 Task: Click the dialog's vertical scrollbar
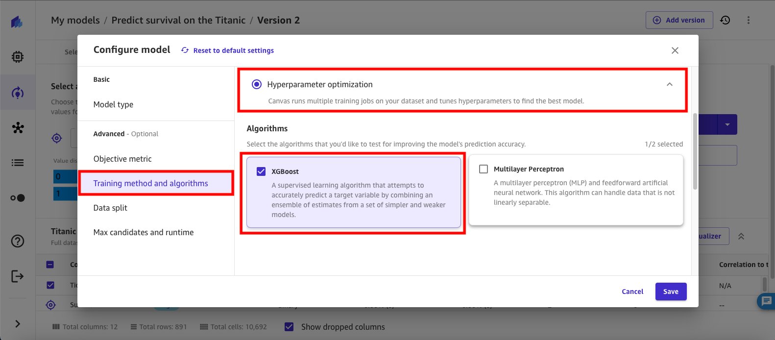pyautogui.click(x=695, y=152)
